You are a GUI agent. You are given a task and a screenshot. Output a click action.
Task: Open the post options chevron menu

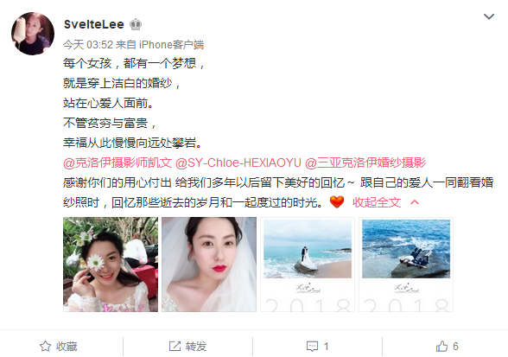489,16
